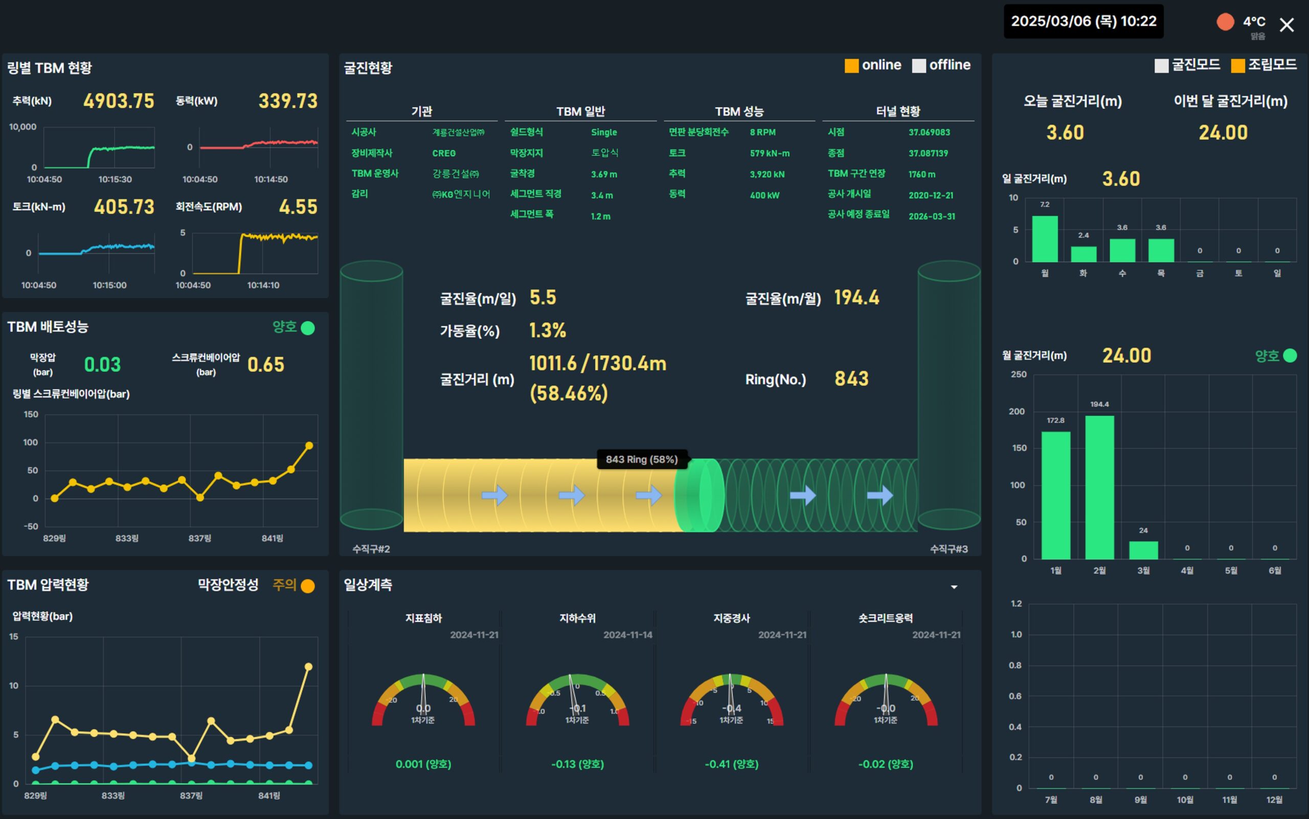Click the date and time display box
This screenshot has height=819, width=1309.
[x=1084, y=21]
